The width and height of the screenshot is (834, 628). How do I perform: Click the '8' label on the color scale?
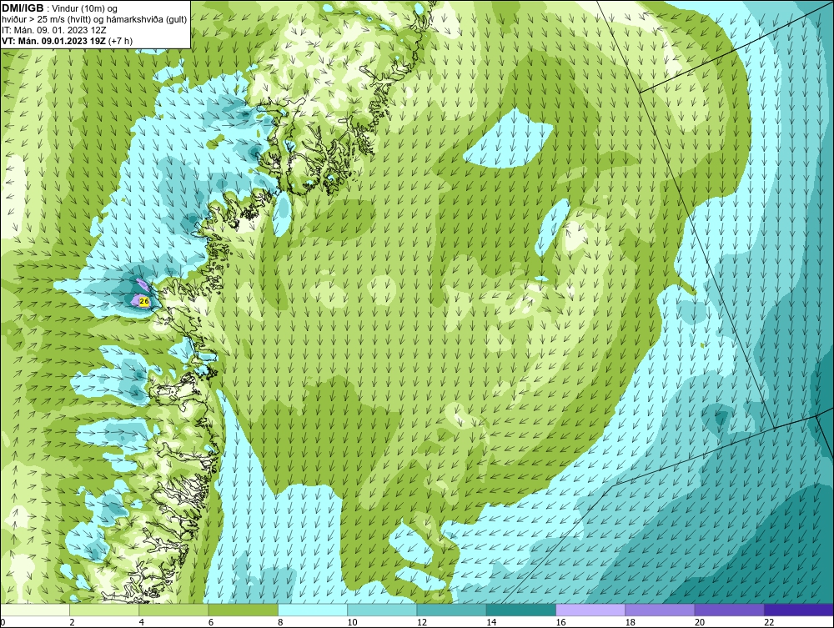tap(280, 623)
